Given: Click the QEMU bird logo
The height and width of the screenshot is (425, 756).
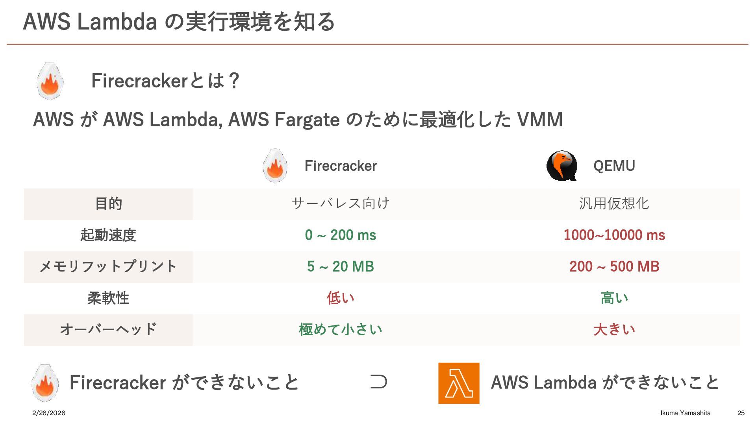Looking at the screenshot, I should point(562,166).
